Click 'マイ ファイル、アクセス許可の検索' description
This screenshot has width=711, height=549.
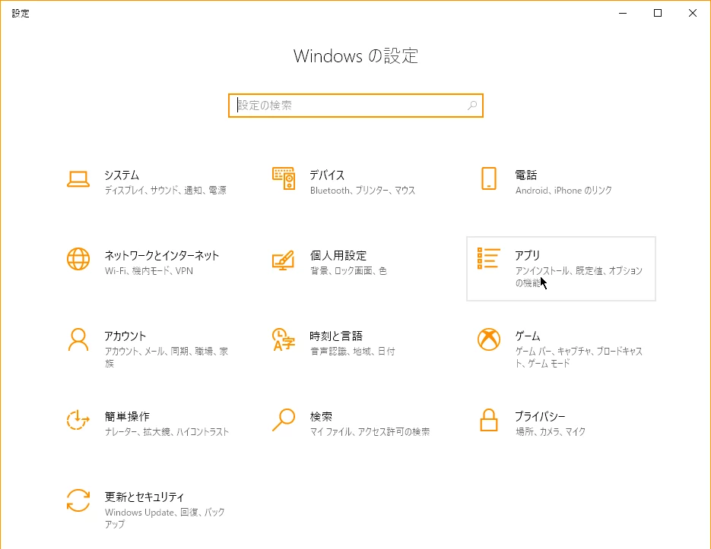point(370,431)
